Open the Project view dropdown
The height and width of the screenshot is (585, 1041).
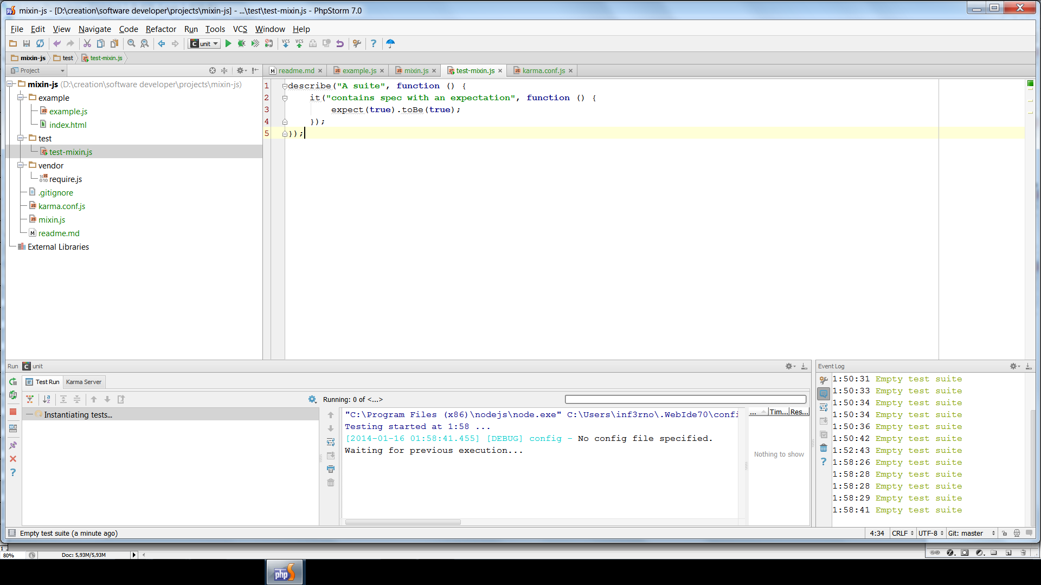point(38,70)
